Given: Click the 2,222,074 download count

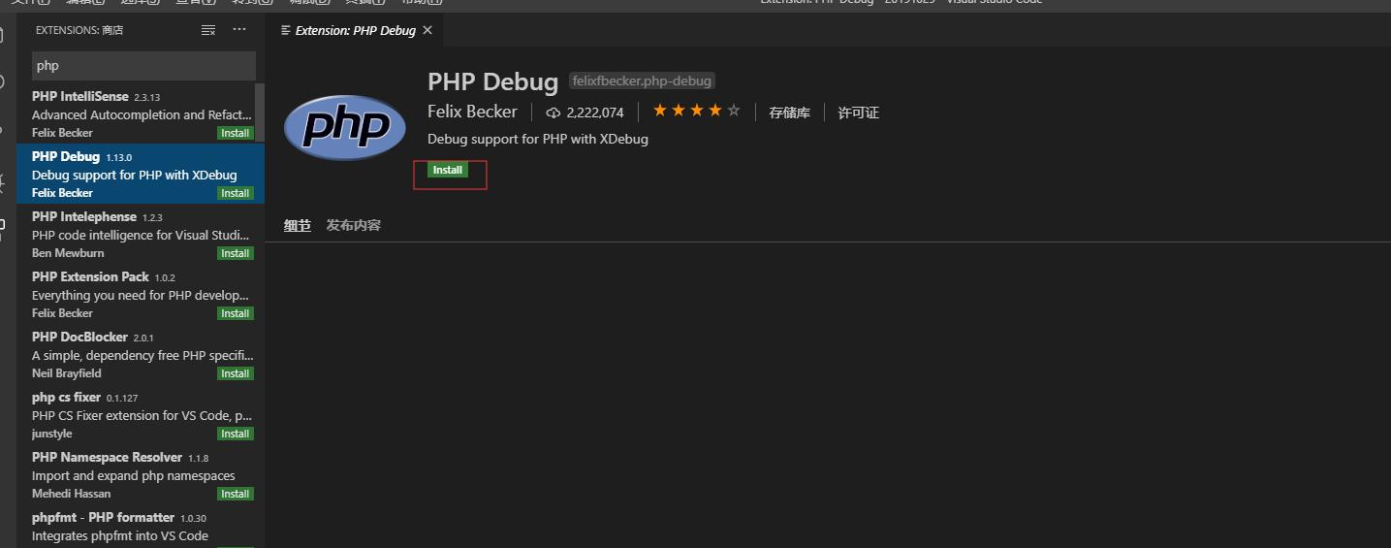Looking at the screenshot, I should (585, 113).
